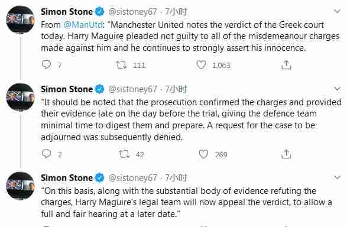This screenshot has height=227, width=347.
Task: View Simon Stone's avatar on first tweet
Action: point(20,20)
